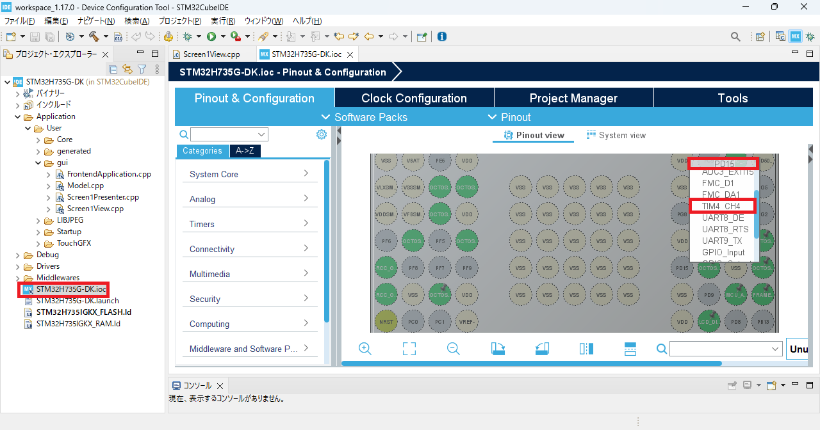Expand the Drivers folder in tree
This screenshot has width=820, height=430.
coord(19,266)
